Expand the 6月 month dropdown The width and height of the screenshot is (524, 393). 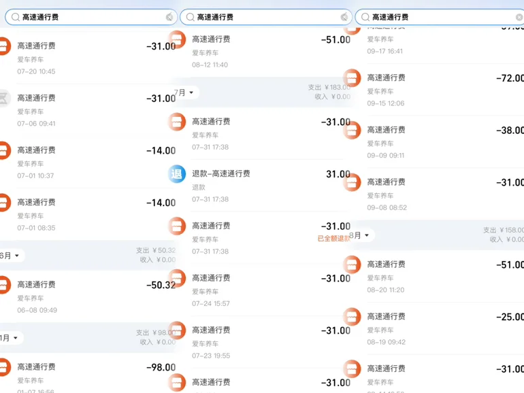coord(10,256)
